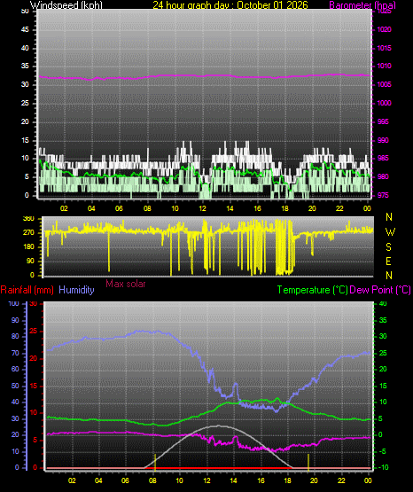Select the 'Max solar' legend label
Screen dimensions: 413x492
pos(126,284)
